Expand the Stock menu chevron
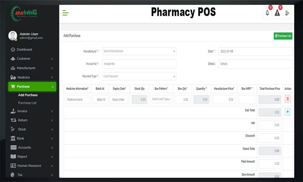Screen dimensions: 303x182 point(52,130)
